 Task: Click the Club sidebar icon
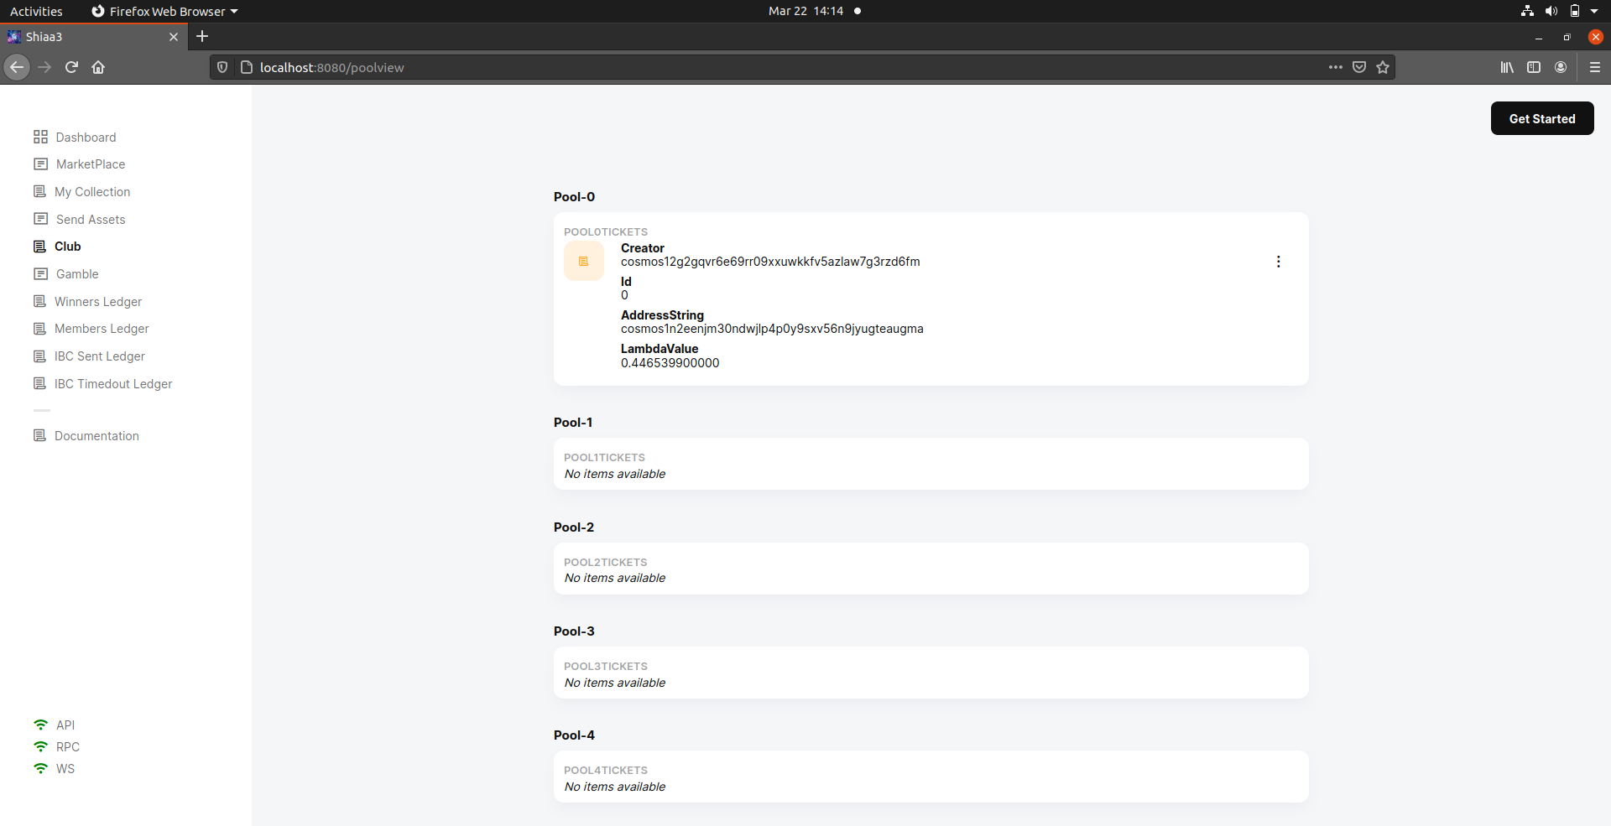coord(39,247)
